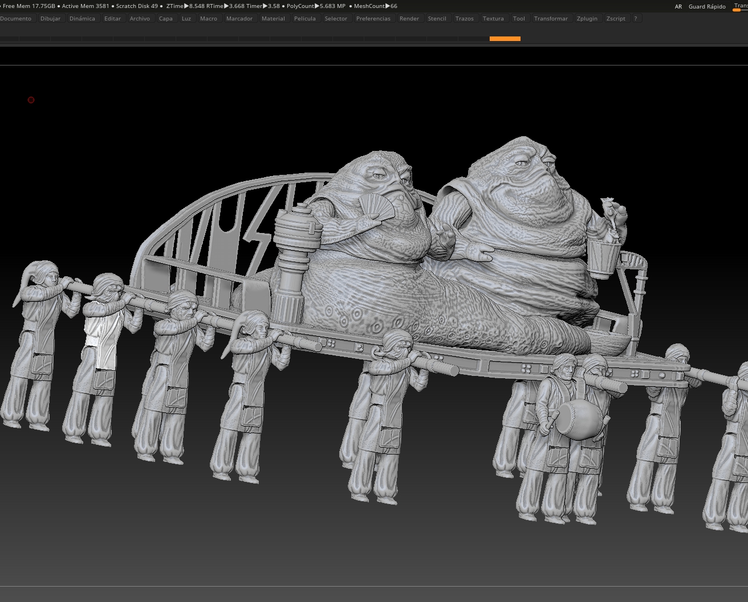Click the PolyCount 5.683 MP readout
Image resolution: width=748 pixels, height=602 pixels.
pyautogui.click(x=316, y=6)
